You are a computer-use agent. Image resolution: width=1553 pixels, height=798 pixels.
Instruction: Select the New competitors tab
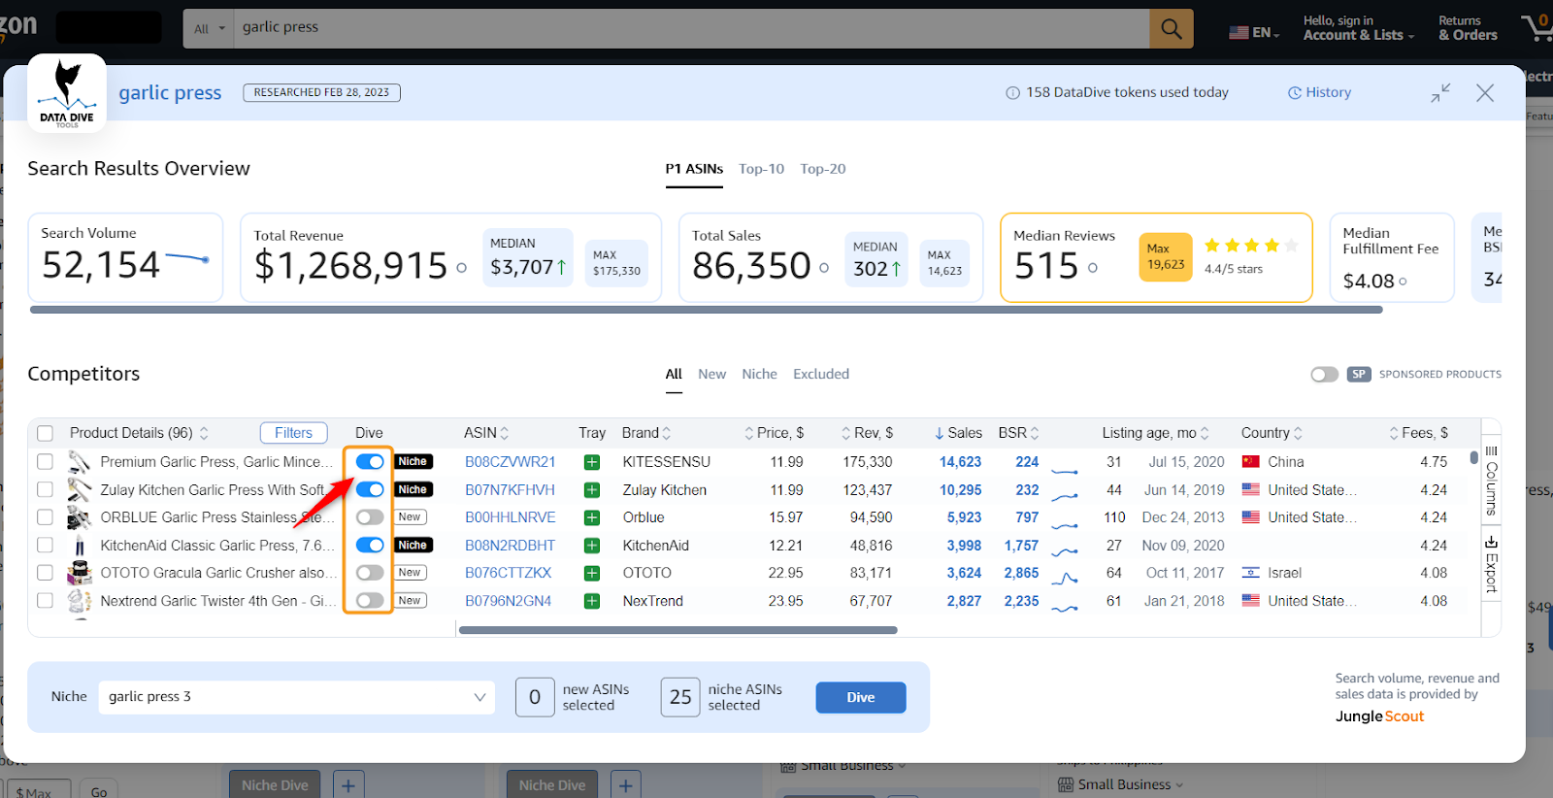point(711,375)
